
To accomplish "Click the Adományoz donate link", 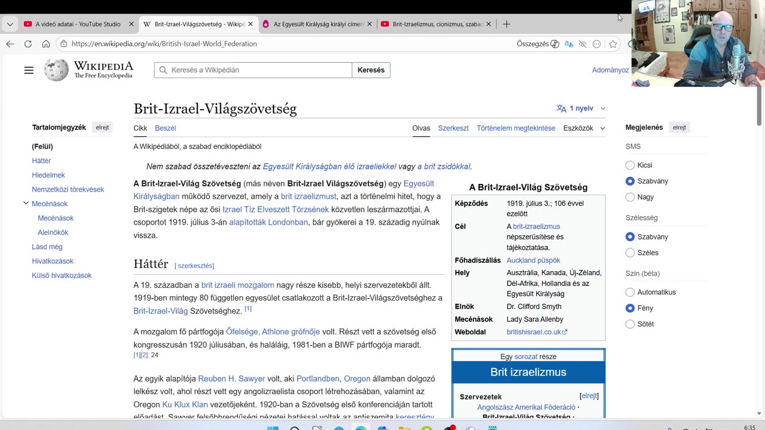I will point(610,70).
